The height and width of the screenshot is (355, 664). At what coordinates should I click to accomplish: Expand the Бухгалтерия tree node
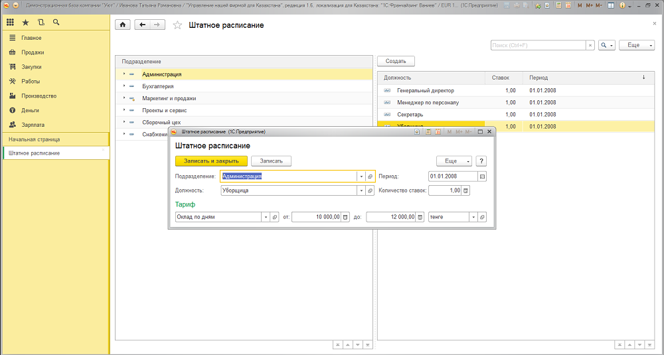124,86
